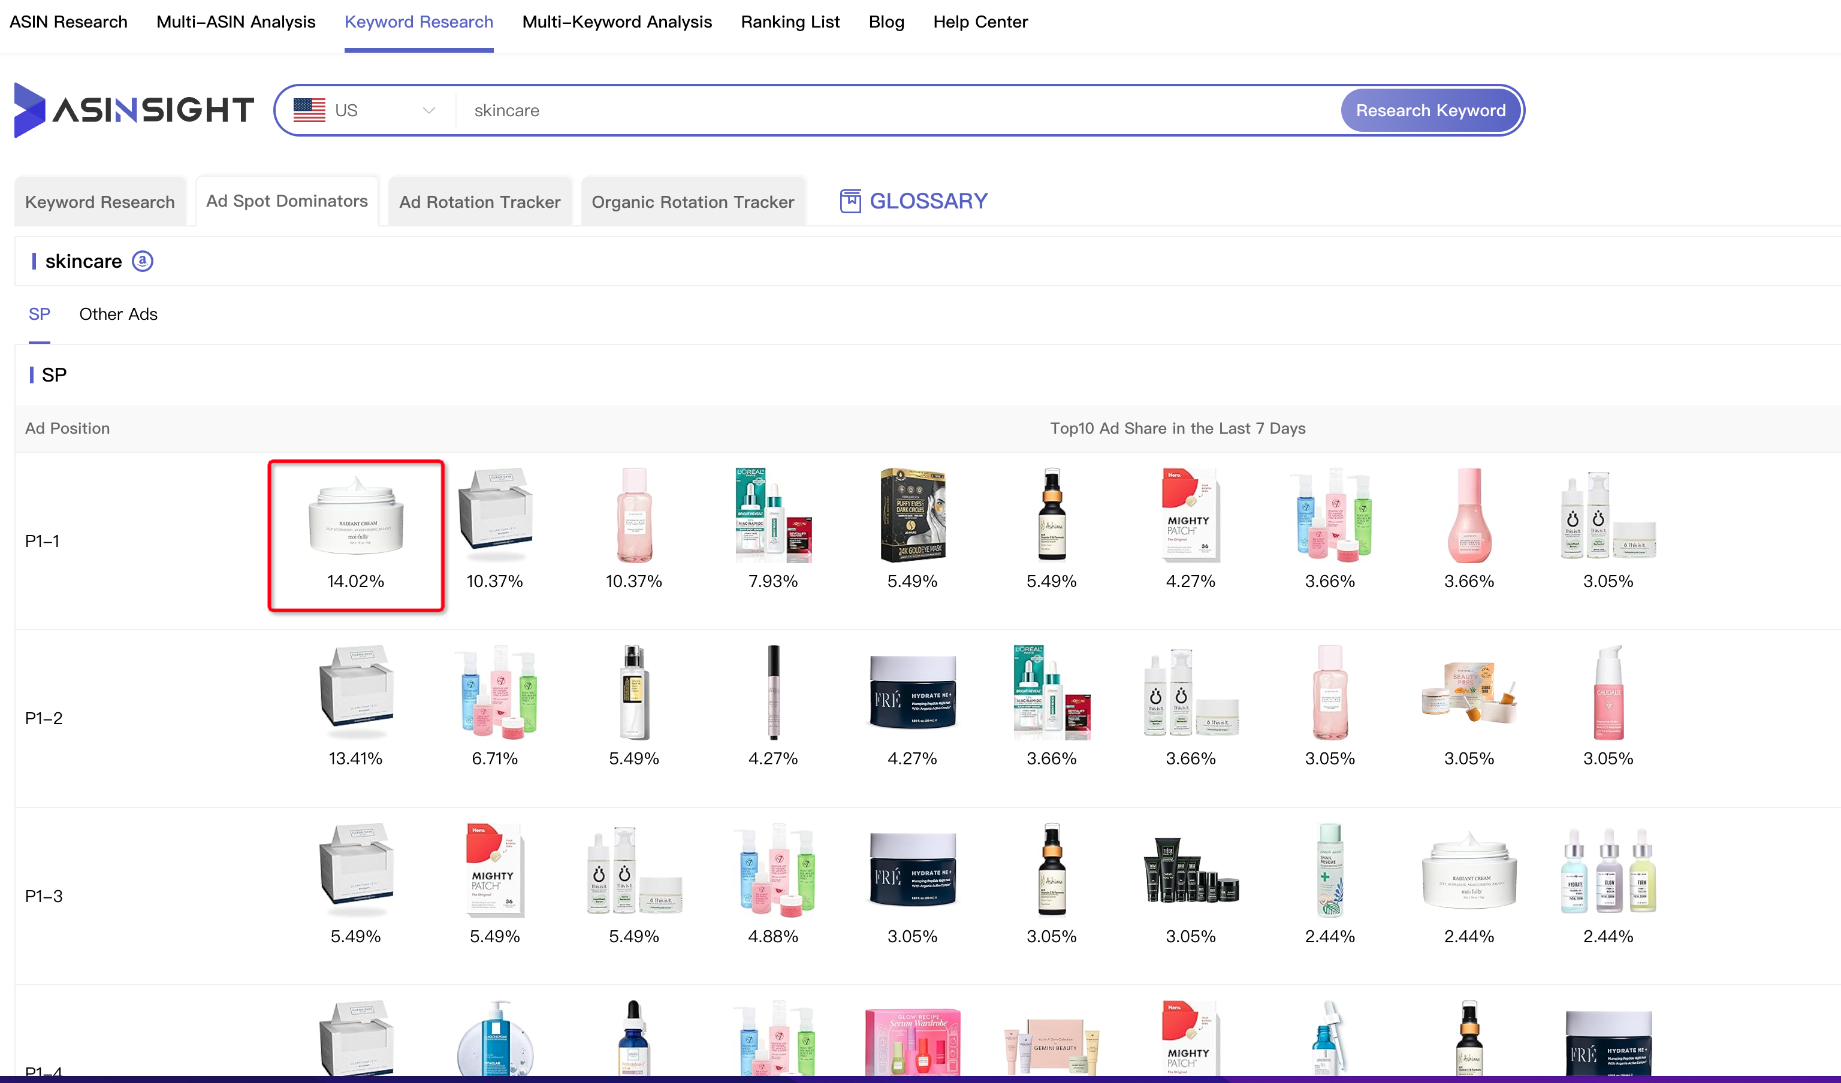This screenshot has width=1841, height=1083.
Task: Open the Help Center
Action: [x=980, y=22]
